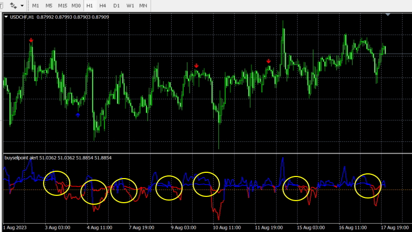Click the 3 Aug 03:00 time label

pyautogui.click(x=58, y=227)
